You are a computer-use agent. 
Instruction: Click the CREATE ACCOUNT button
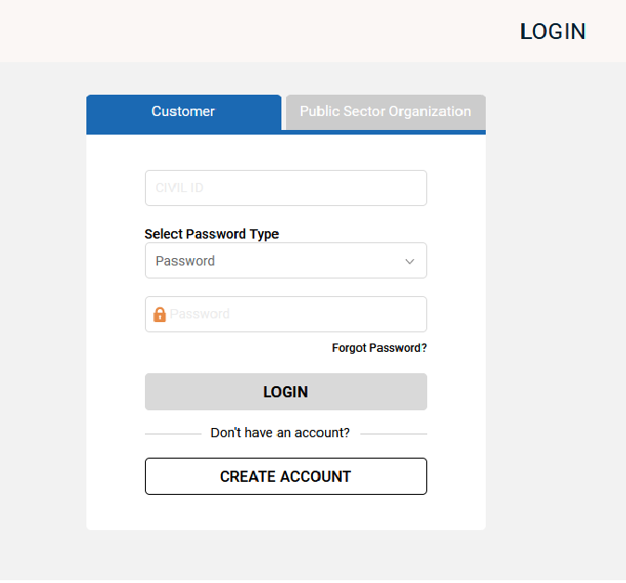(286, 476)
